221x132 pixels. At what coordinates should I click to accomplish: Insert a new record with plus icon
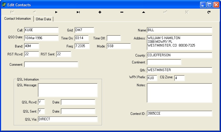[x=100, y=12]
